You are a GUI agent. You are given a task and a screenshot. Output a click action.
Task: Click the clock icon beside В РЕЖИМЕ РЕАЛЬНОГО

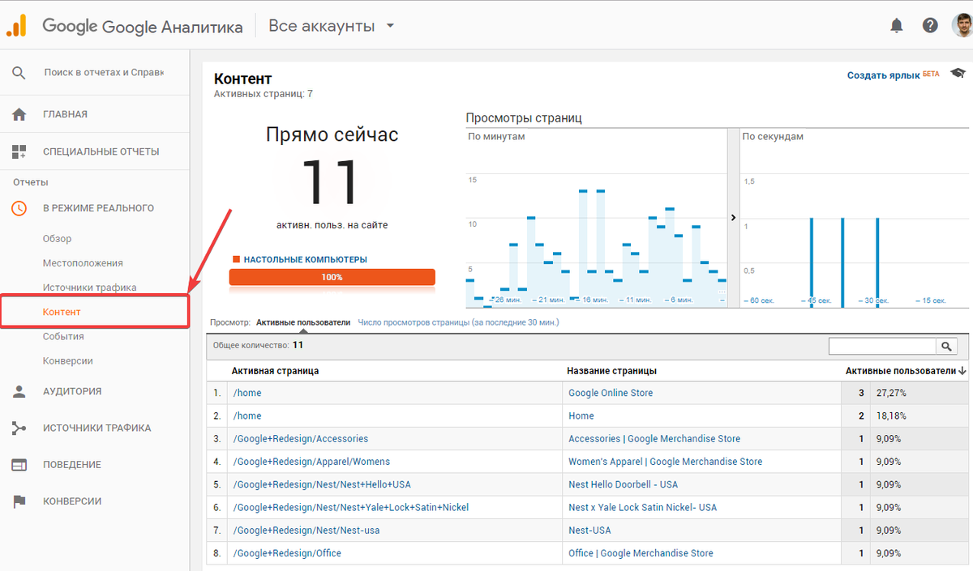[x=19, y=208]
